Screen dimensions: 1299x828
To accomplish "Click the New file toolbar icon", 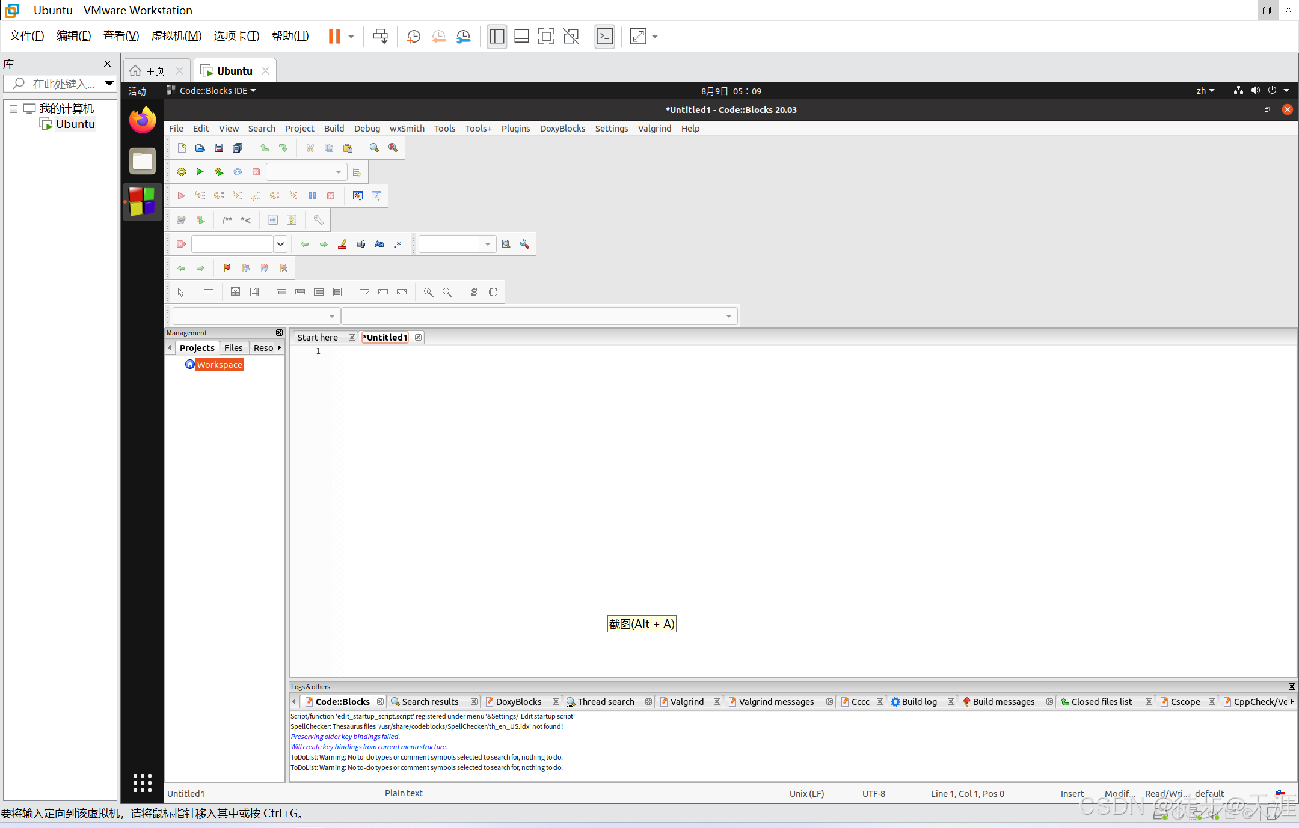I will [x=182, y=148].
